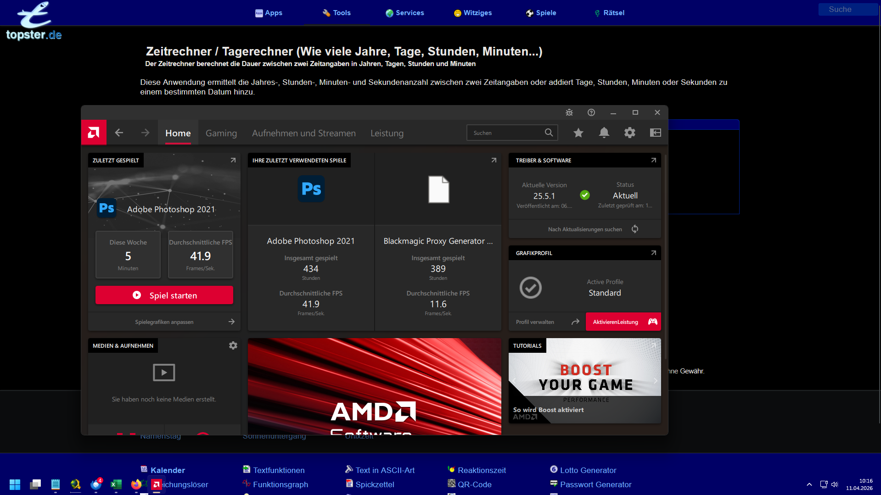Open the Kalender link
Image resolution: width=881 pixels, height=495 pixels.
click(168, 470)
